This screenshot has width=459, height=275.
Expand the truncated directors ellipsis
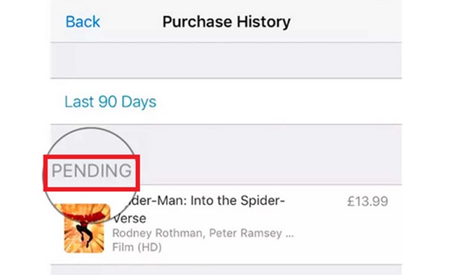pyautogui.click(x=289, y=235)
